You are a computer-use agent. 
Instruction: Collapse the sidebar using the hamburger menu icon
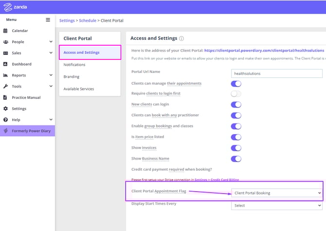(48, 20)
